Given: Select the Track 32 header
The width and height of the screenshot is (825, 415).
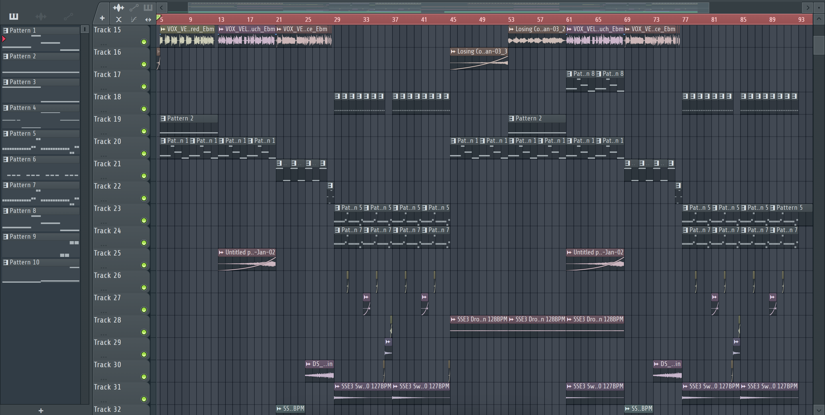Looking at the screenshot, I should click(x=121, y=410).
